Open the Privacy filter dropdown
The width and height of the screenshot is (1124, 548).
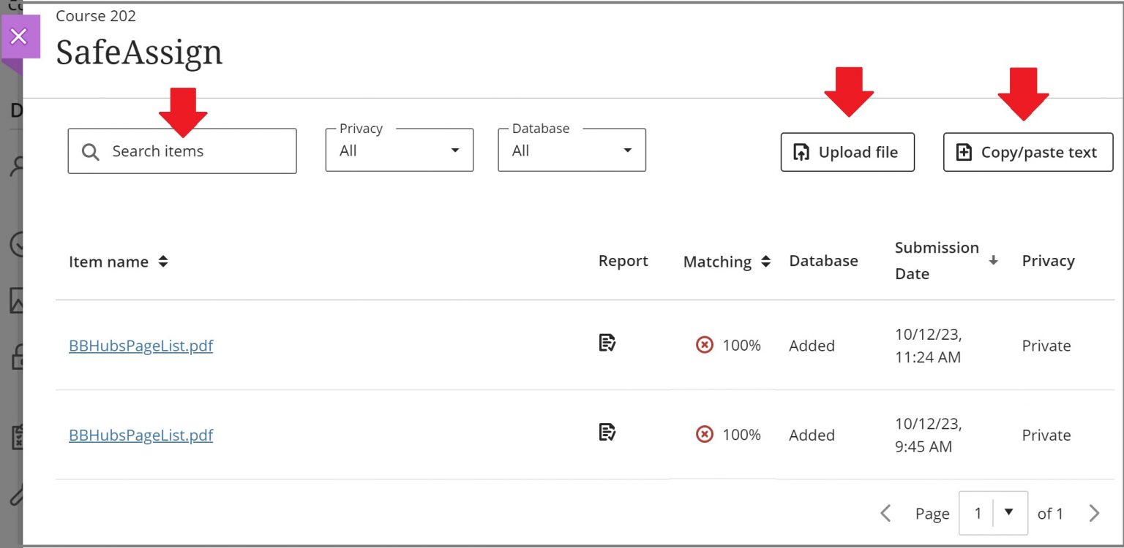tap(399, 150)
